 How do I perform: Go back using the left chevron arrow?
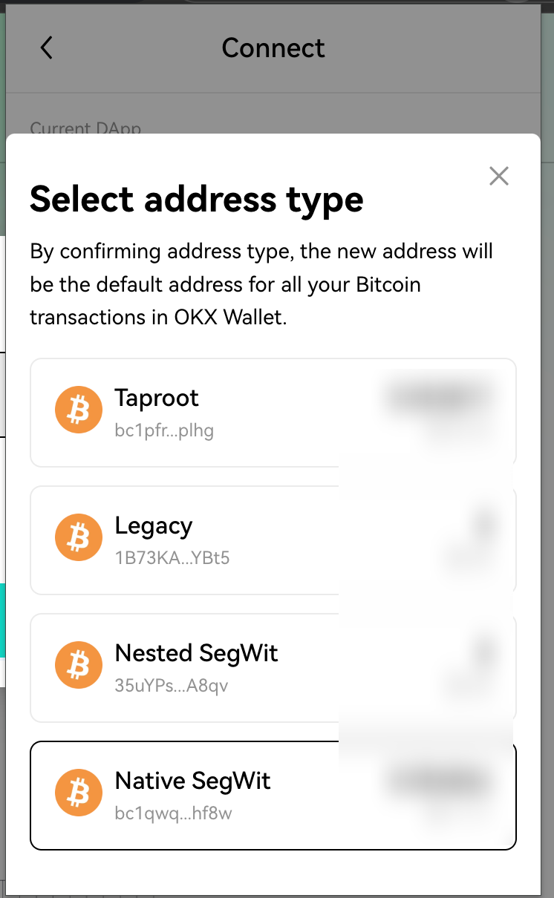[46, 48]
